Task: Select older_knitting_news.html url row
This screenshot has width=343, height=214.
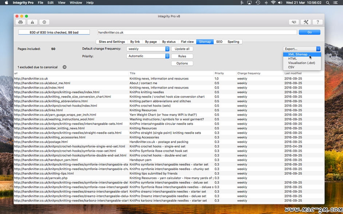Action: point(169,128)
